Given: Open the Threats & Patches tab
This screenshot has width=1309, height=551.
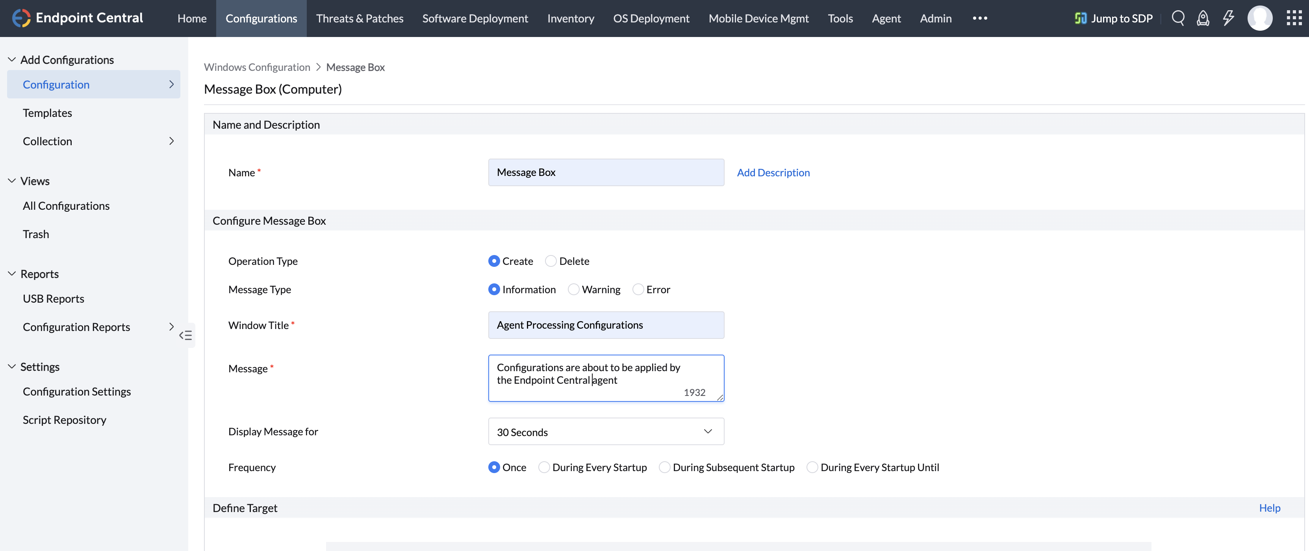Looking at the screenshot, I should (359, 18).
